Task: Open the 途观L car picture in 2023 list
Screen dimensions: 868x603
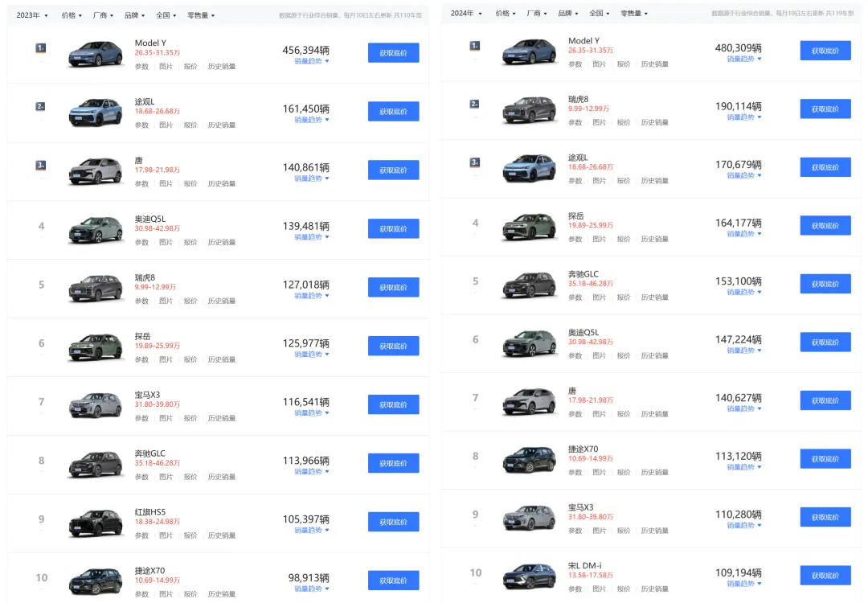Action: tap(96, 113)
